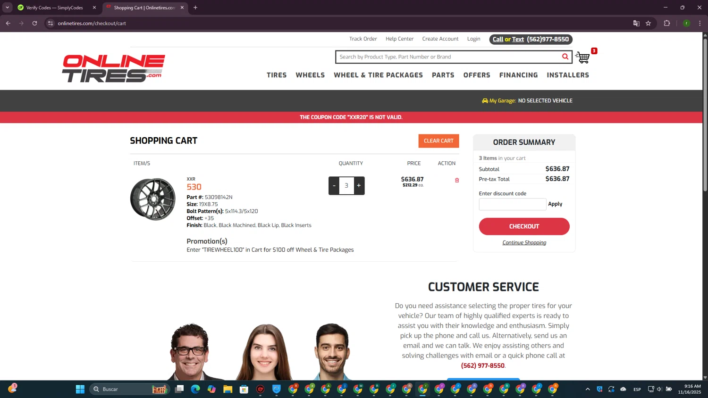Open Chrome menu three dots
Image resolution: width=708 pixels, height=398 pixels.
tap(700, 23)
